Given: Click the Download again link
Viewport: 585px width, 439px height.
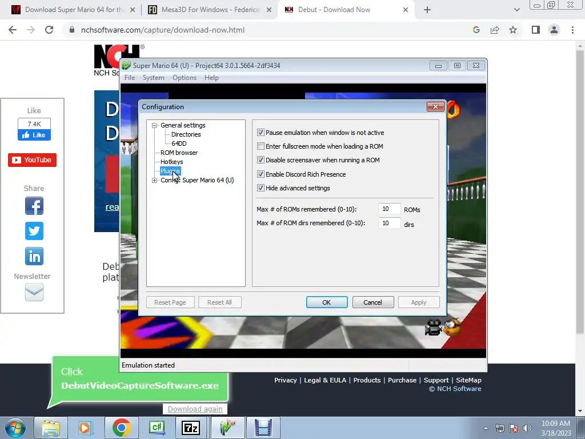Looking at the screenshot, I should point(195,409).
